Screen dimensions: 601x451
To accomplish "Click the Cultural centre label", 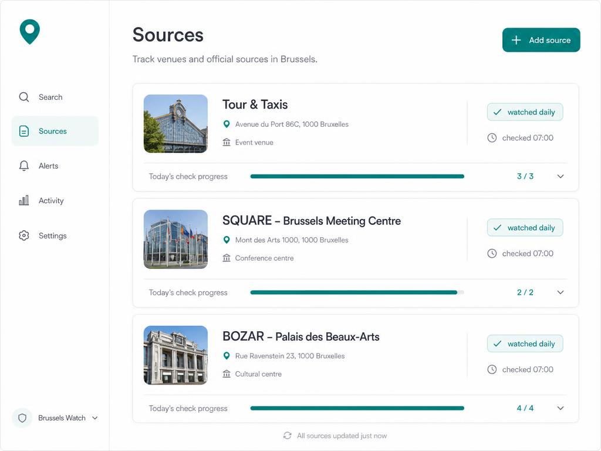I will (258, 374).
